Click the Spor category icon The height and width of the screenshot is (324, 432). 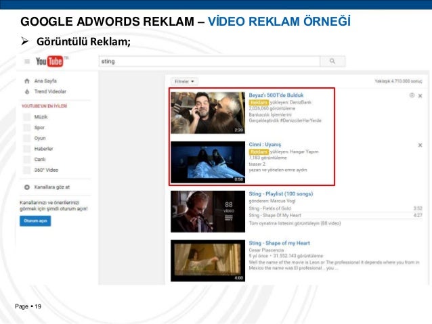point(27,127)
